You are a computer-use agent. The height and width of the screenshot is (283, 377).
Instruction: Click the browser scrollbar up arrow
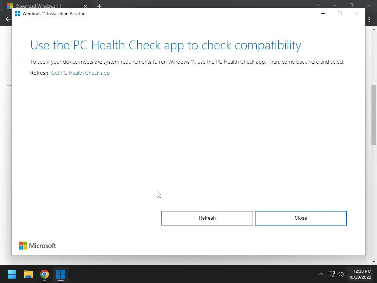[374, 29]
